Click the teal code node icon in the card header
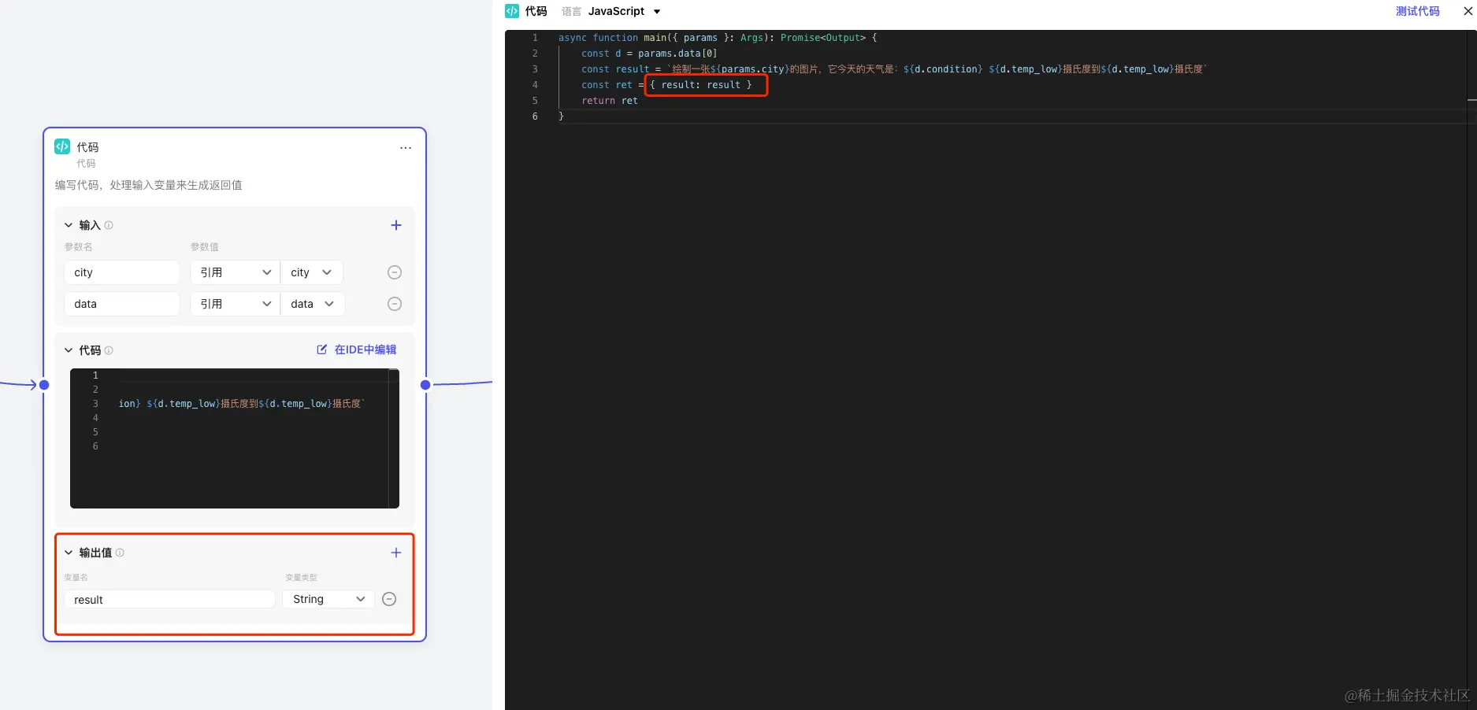1477x710 pixels. point(62,146)
